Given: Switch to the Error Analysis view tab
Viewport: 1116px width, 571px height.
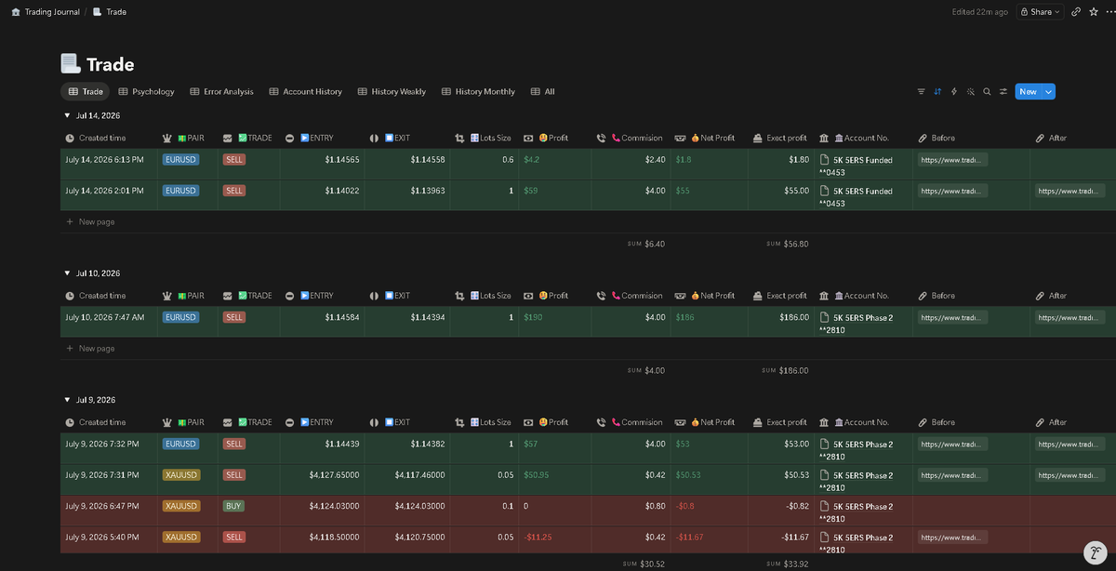Looking at the screenshot, I should tap(221, 92).
